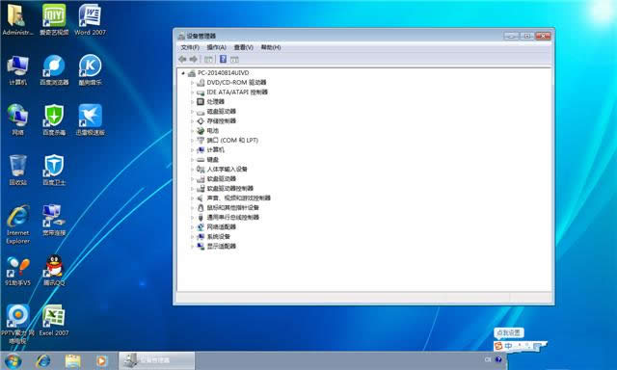Collapse the PC-20140814UIVD root node arrow
Viewport: 617px width, 370px height.
click(x=183, y=73)
